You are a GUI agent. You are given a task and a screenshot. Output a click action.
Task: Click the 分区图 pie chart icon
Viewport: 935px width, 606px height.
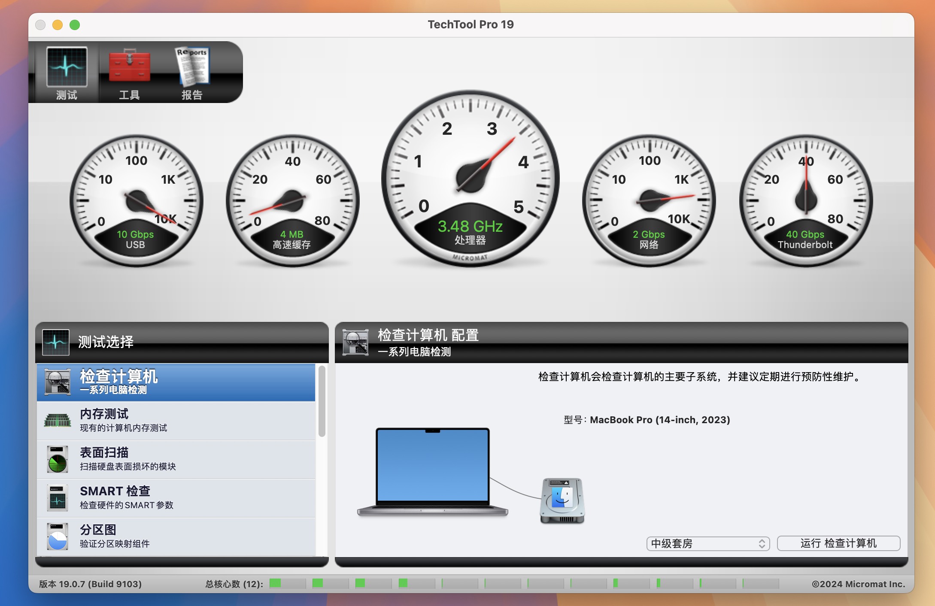58,536
